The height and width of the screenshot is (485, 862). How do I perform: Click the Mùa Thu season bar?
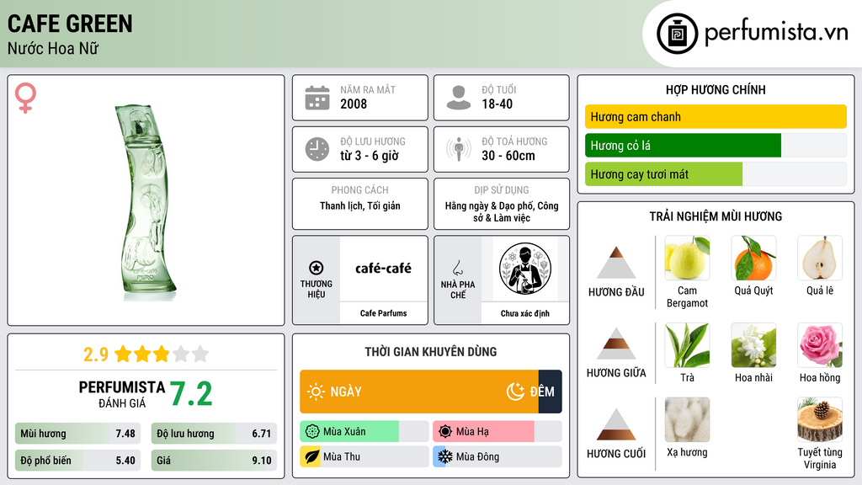tap(364, 456)
